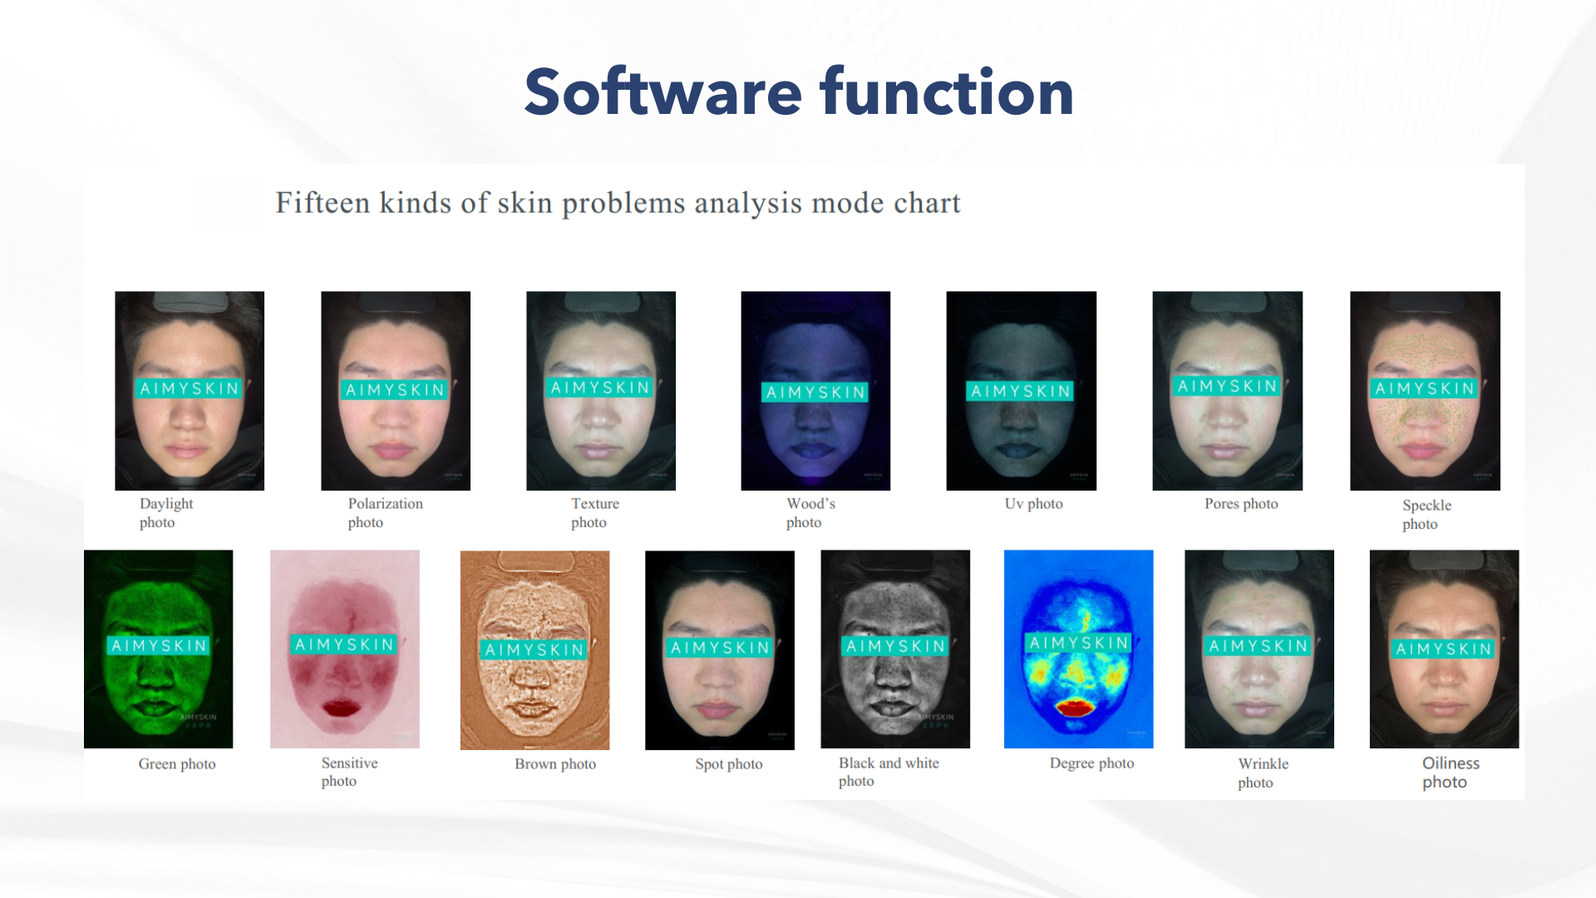Click the Daylight photo face thumbnail
This screenshot has height=898, width=1596.
190,391
